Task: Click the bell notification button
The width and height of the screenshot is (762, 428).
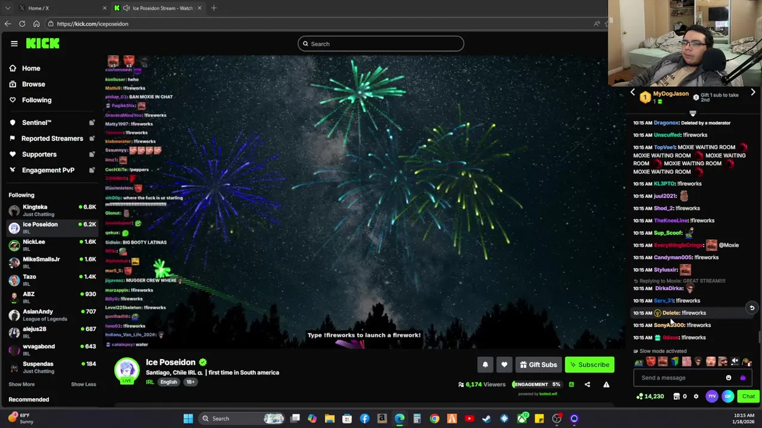Action: [x=485, y=365]
